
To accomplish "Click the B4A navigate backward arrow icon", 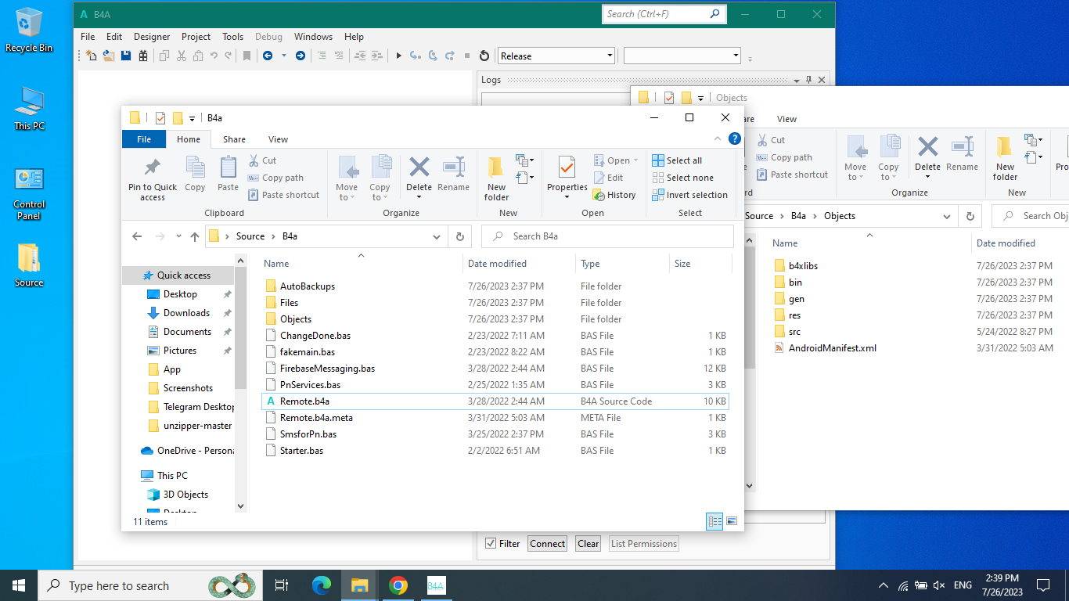I will point(268,56).
